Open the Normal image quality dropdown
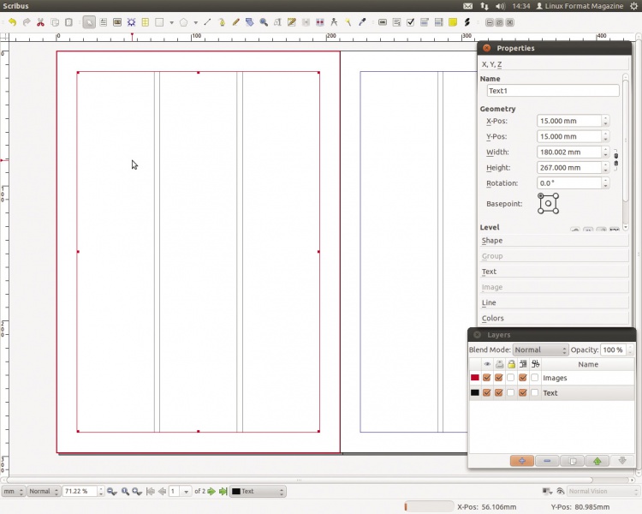 point(44,491)
